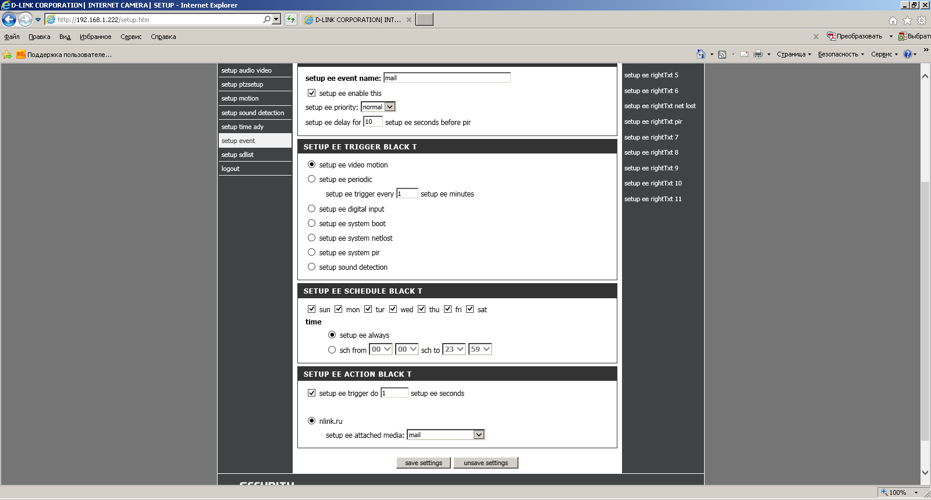
Task: Toggle the wed schedule checkbox
Action: tap(393, 309)
